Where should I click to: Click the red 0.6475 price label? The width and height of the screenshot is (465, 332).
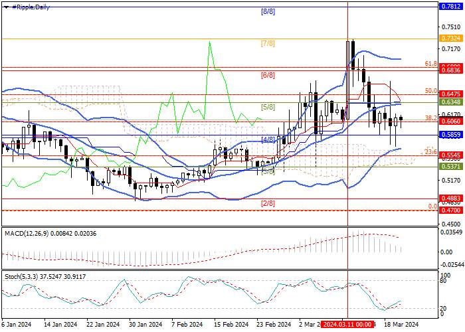(451, 94)
